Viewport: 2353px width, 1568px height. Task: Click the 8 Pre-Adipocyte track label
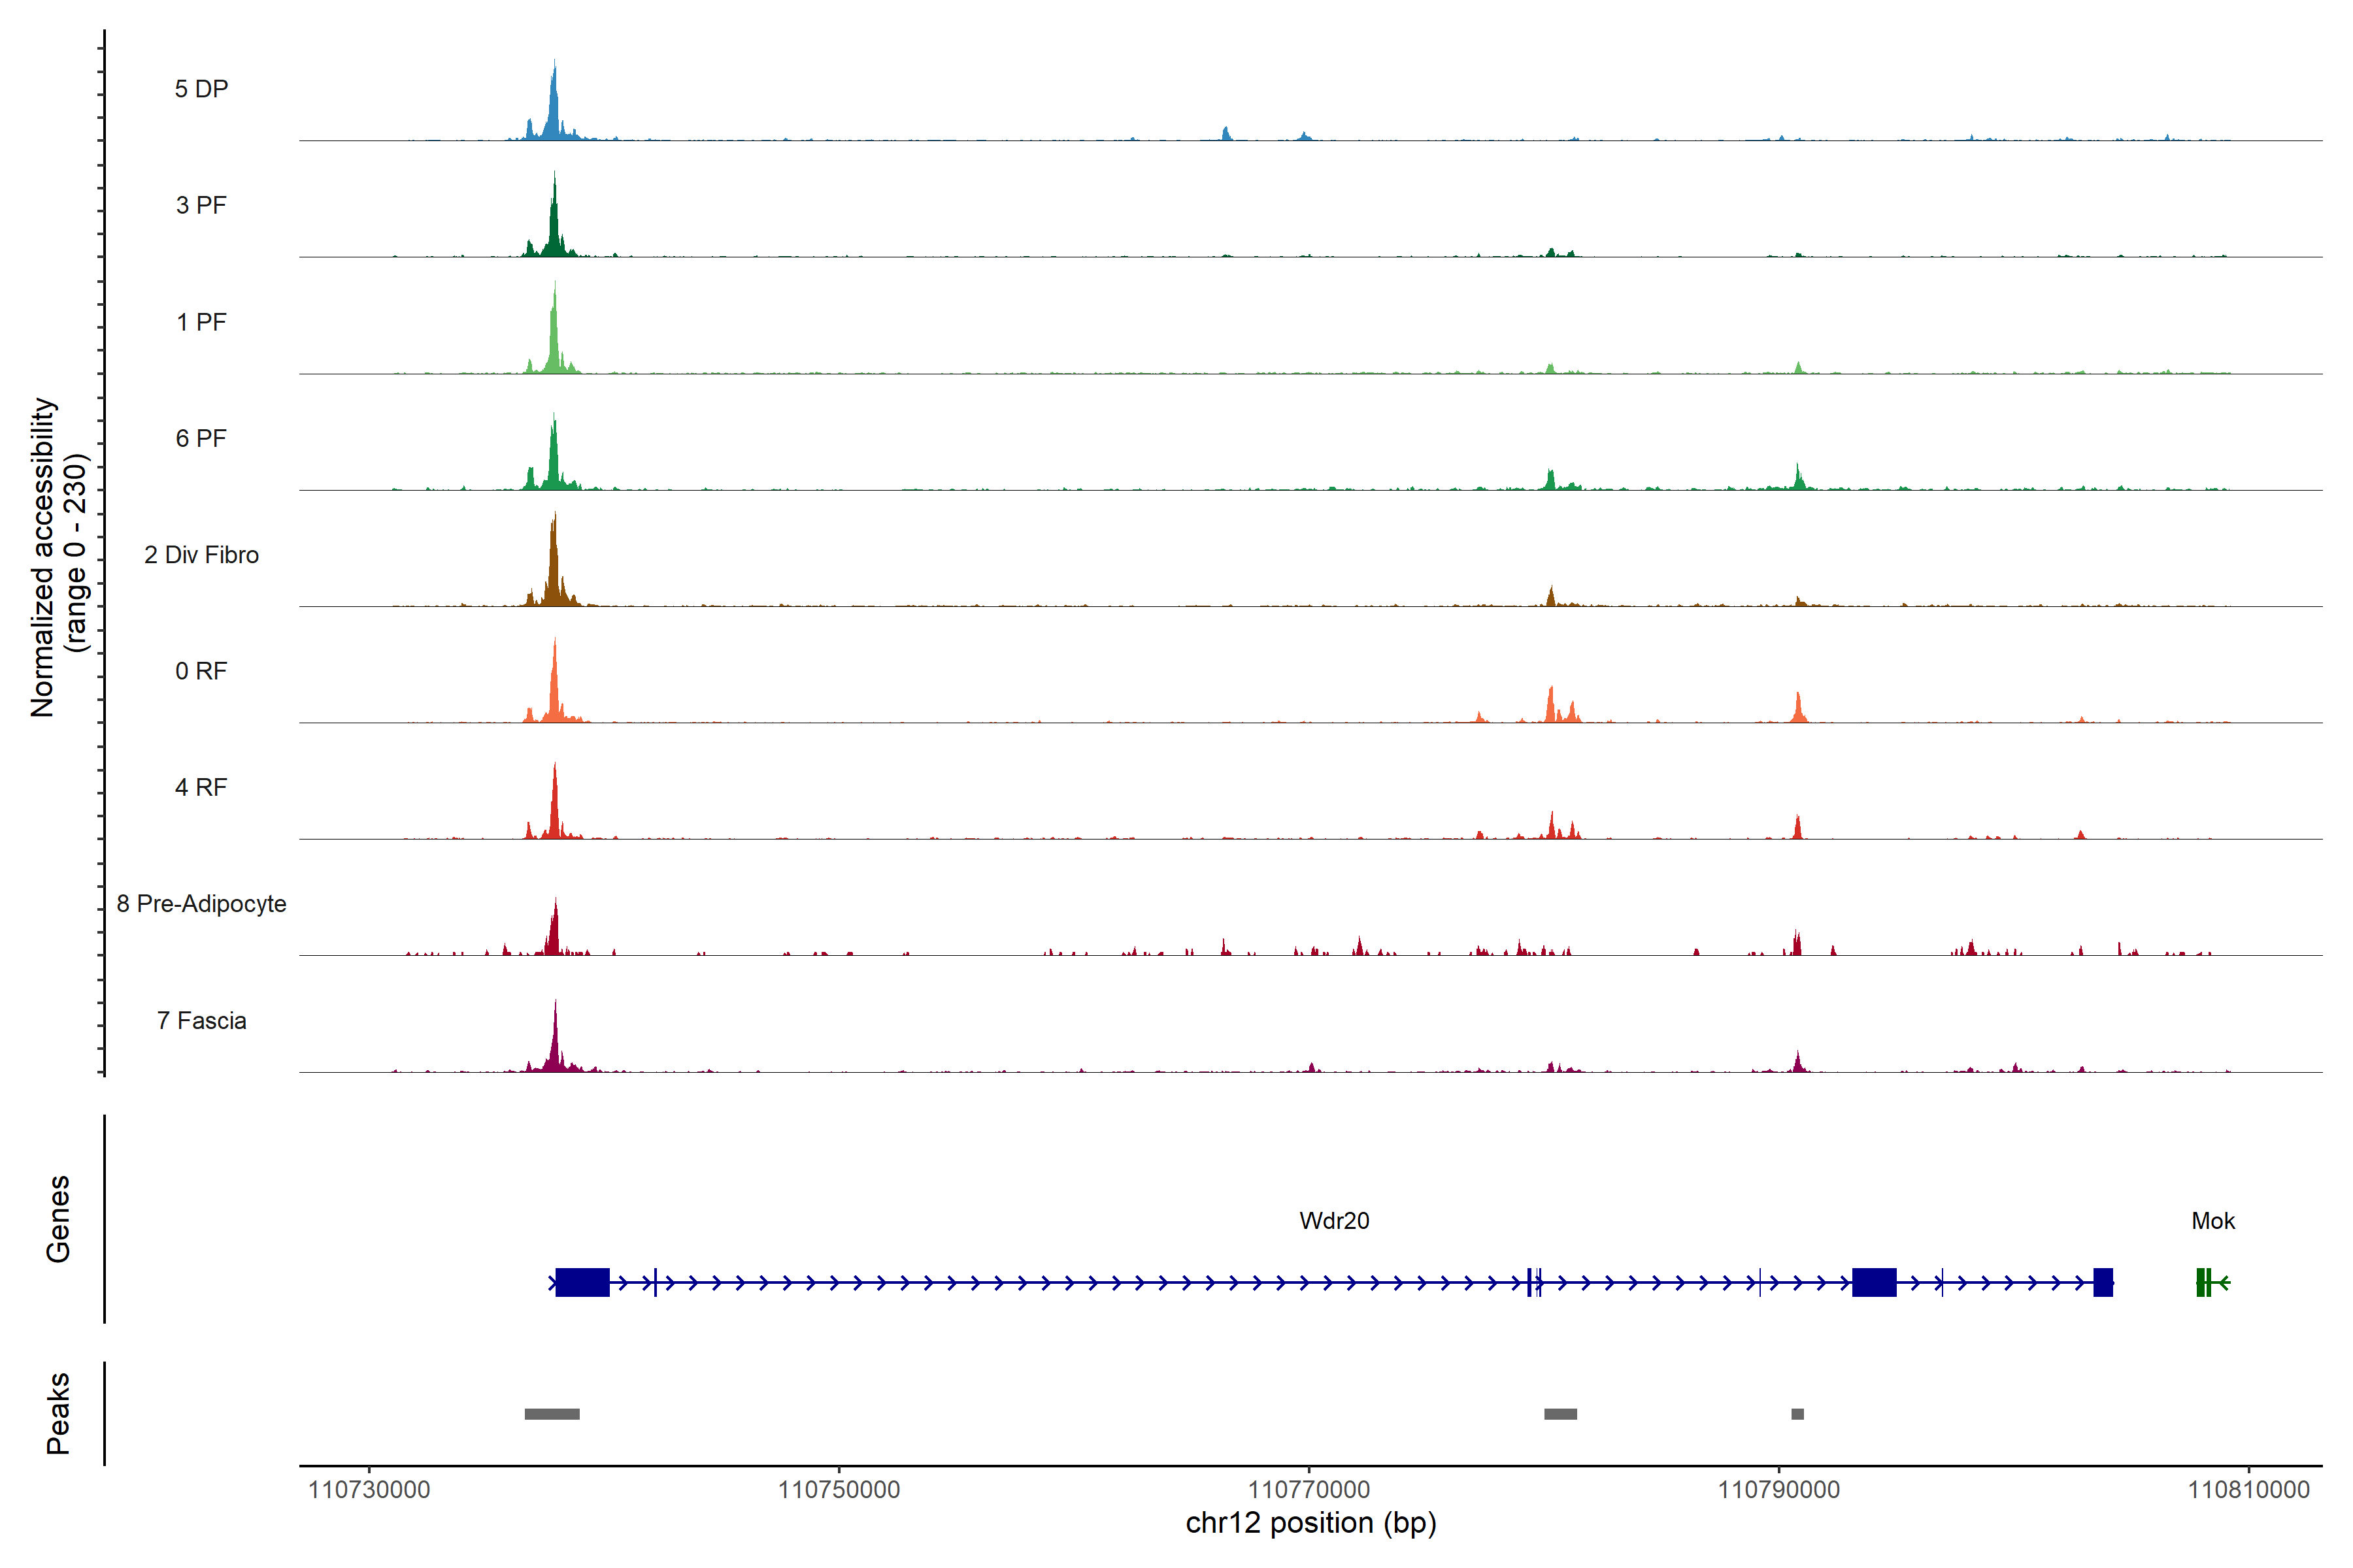[201, 904]
